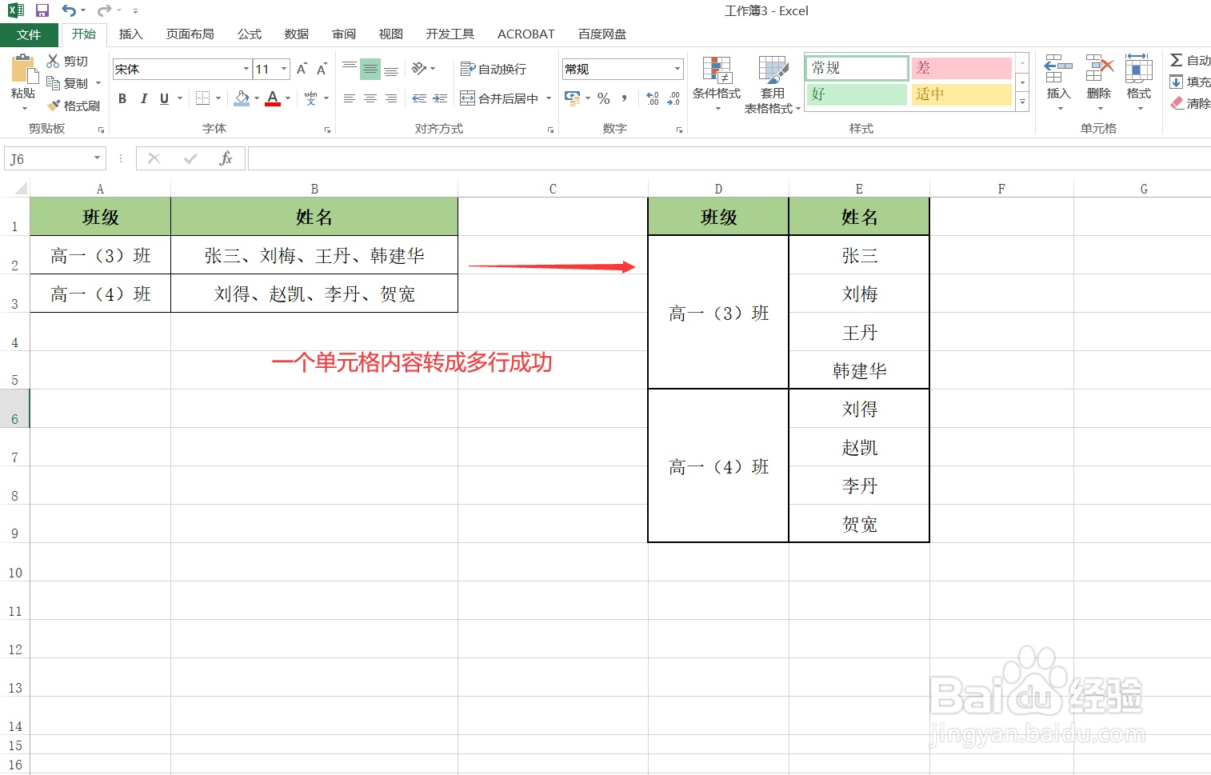Toggle left horizontal text alignment
The height and width of the screenshot is (775, 1211).
point(350,98)
